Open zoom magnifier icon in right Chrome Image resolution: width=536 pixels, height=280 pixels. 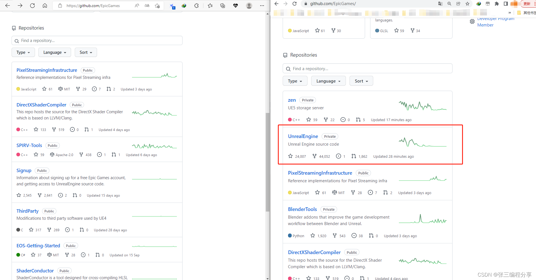coord(449,4)
